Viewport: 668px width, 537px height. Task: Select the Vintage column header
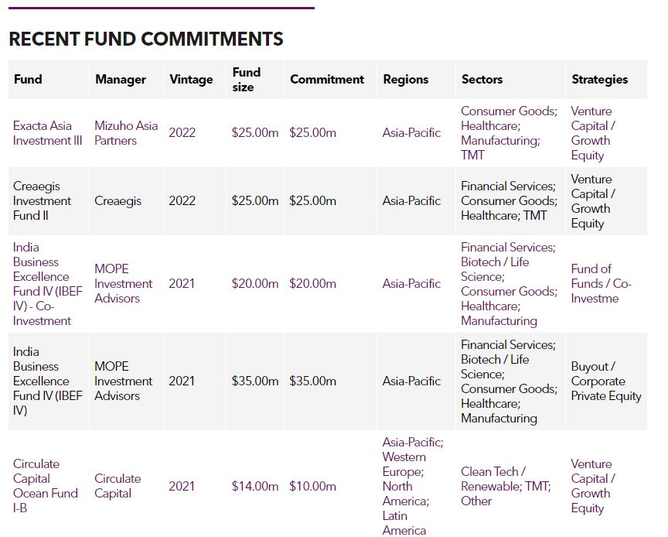click(191, 79)
